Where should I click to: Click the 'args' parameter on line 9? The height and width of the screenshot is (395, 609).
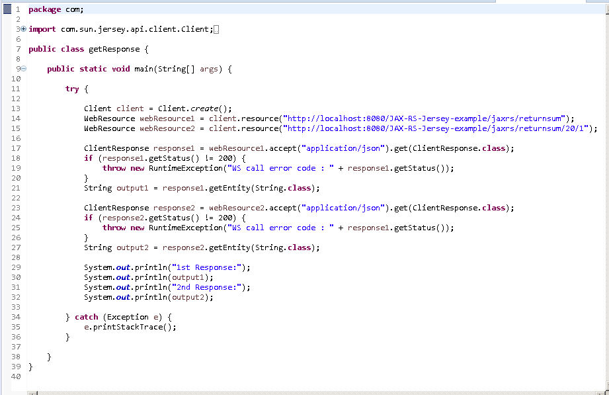[209, 69]
